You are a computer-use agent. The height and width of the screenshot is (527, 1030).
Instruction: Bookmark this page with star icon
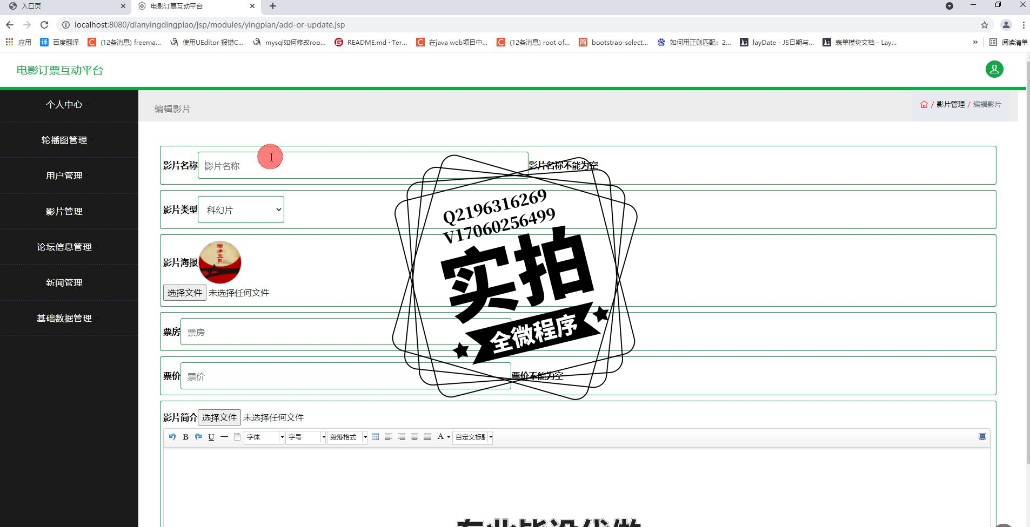(x=985, y=25)
